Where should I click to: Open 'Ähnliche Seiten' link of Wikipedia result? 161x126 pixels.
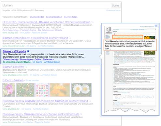52,62
